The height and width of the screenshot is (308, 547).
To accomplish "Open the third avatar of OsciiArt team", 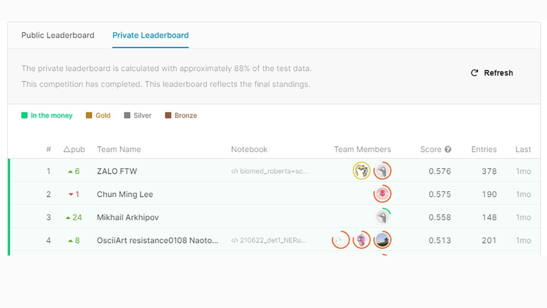I will [382, 240].
